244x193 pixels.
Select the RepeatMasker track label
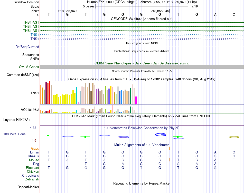point(28,187)
